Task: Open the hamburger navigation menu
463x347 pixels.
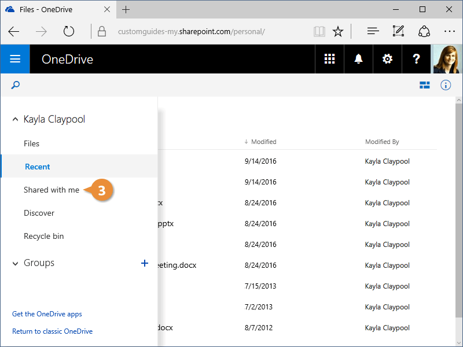Action: [15, 59]
